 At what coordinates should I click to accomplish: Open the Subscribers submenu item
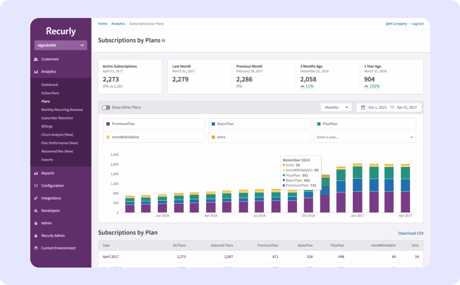tap(50, 93)
